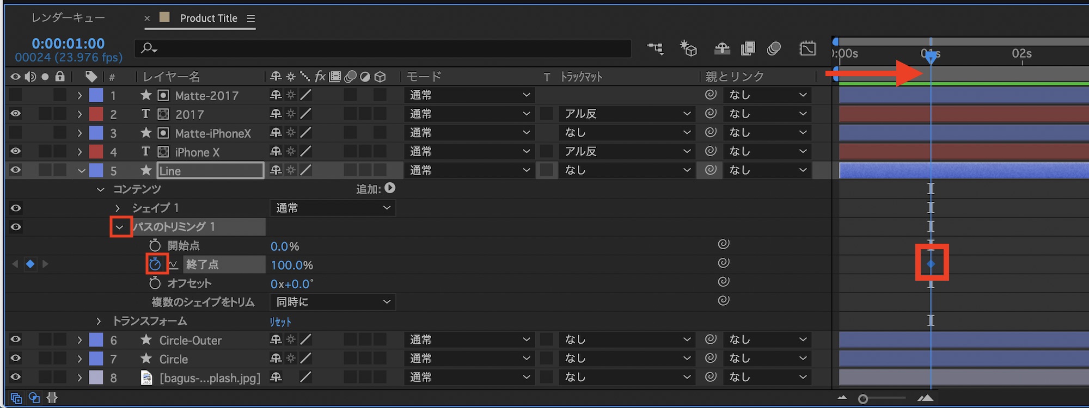Click the オフセット property pick whip
The height and width of the screenshot is (408, 1089).
724,282
